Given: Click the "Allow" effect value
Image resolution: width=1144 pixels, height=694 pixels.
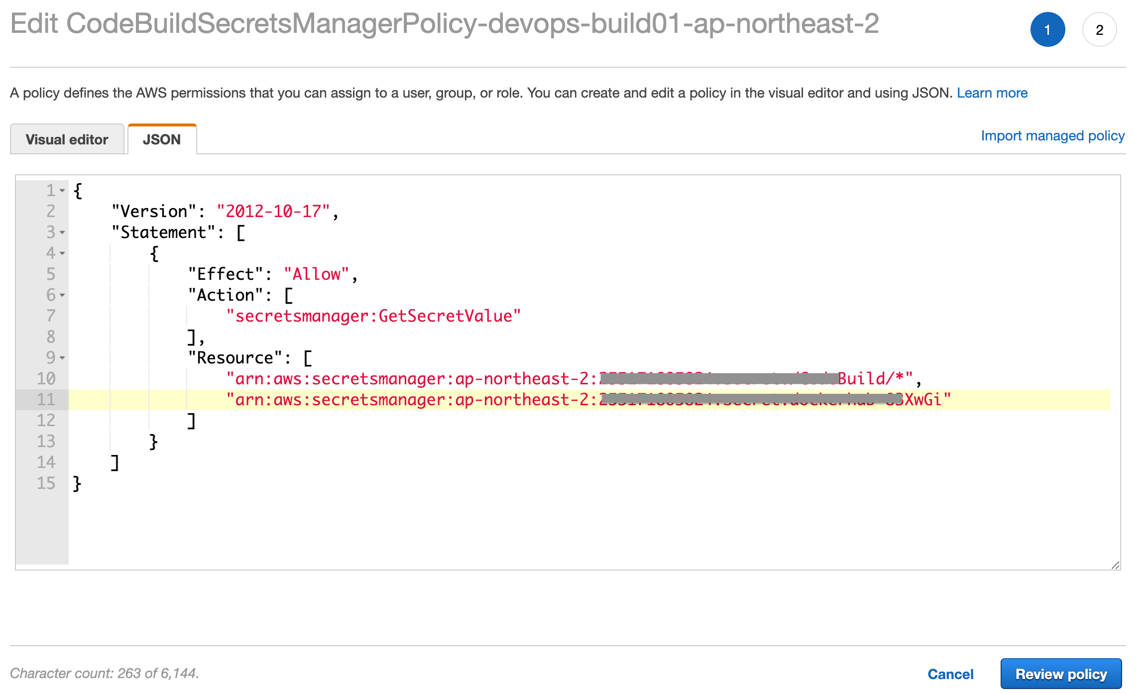Looking at the screenshot, I should point(317,274).
